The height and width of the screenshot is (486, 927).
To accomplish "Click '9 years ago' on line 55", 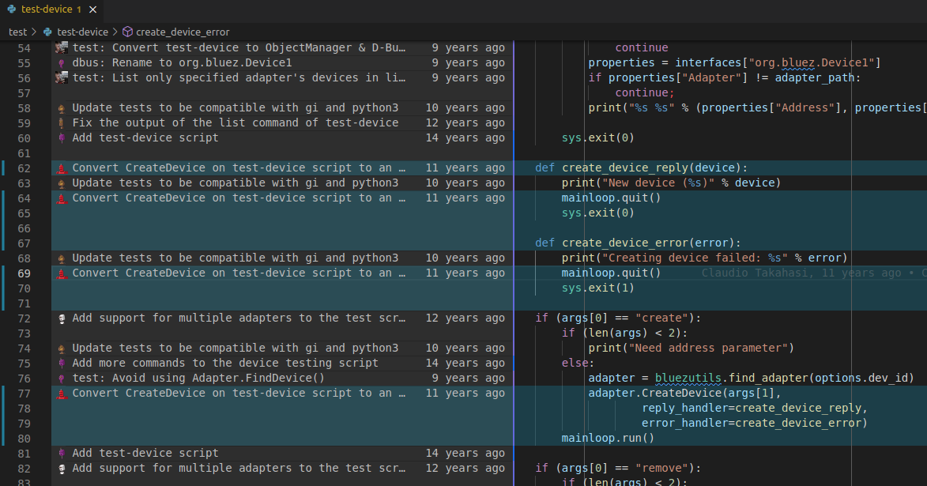I will click(x=468, y=62).
